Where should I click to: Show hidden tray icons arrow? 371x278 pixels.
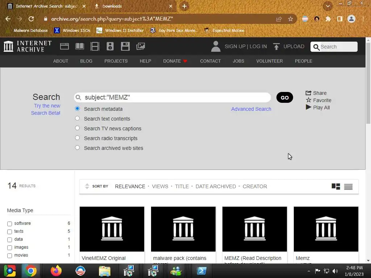[x=309, y=271]
